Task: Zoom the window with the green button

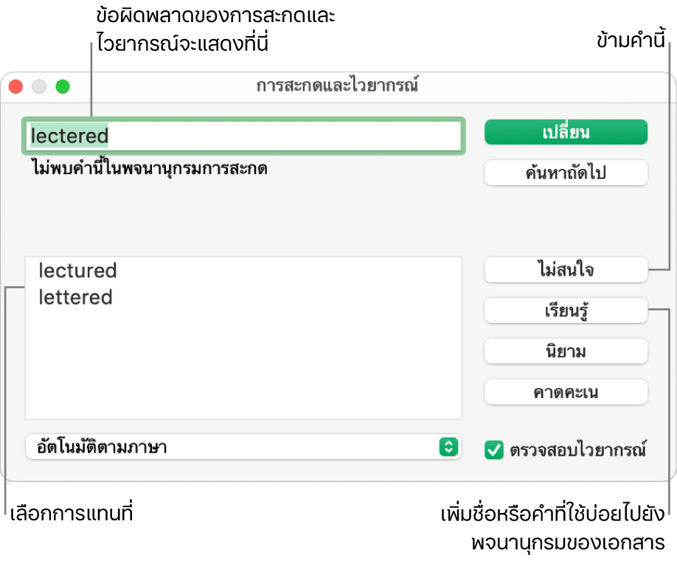Action: pyautogui.click(x=63, y=86)
